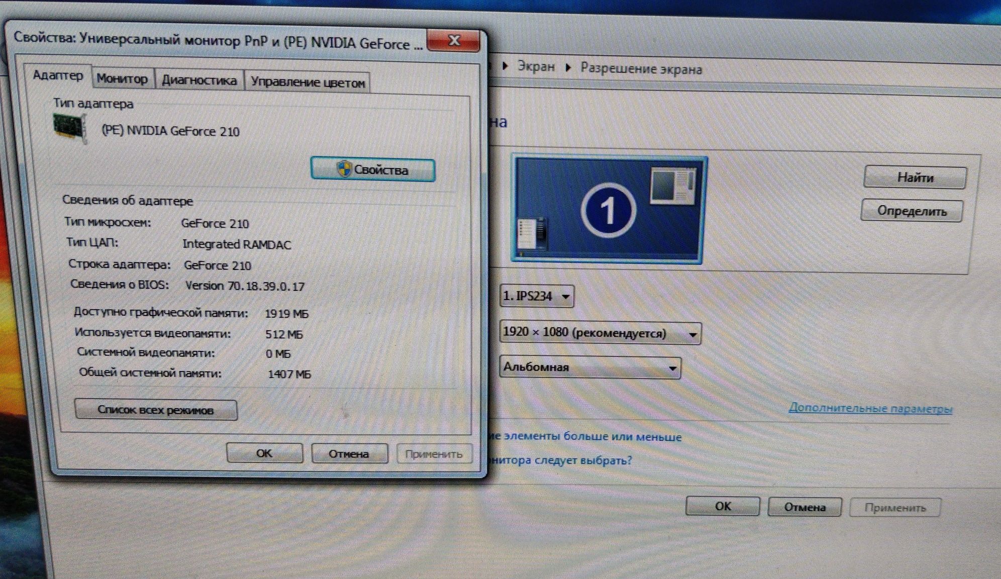Image resolution: width=1001 pixels, height=579 pixels.
Task: Click OK in the Разрешение экрана window
Action: (x=723, y=507)
